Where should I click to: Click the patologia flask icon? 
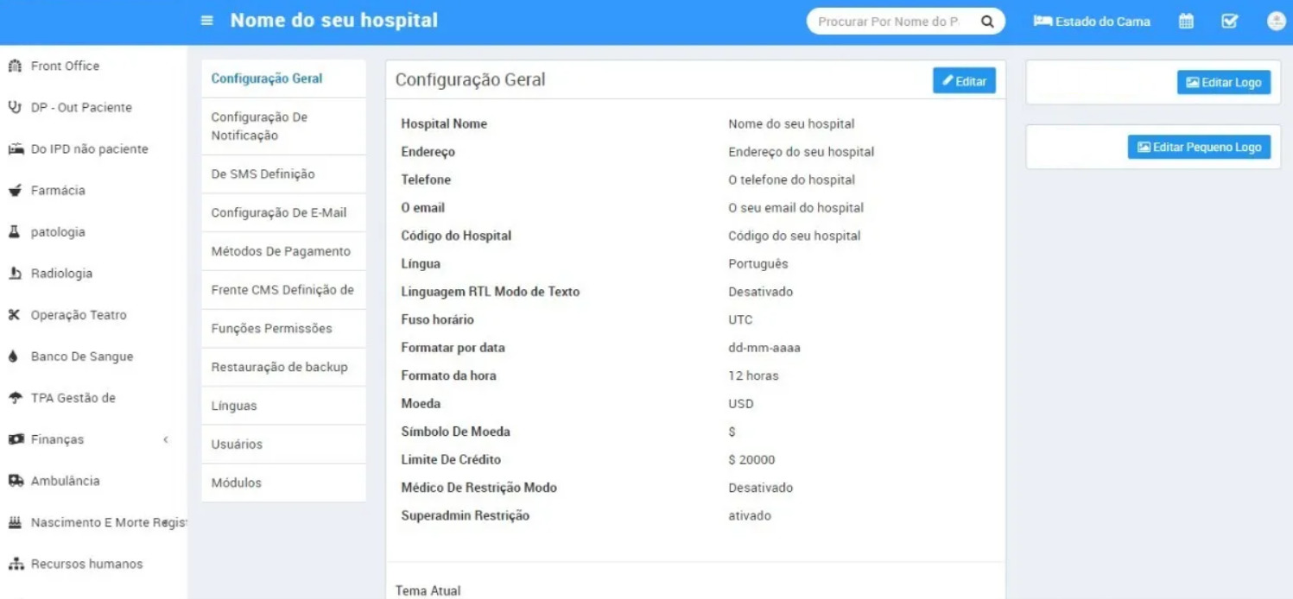[14, 232]
